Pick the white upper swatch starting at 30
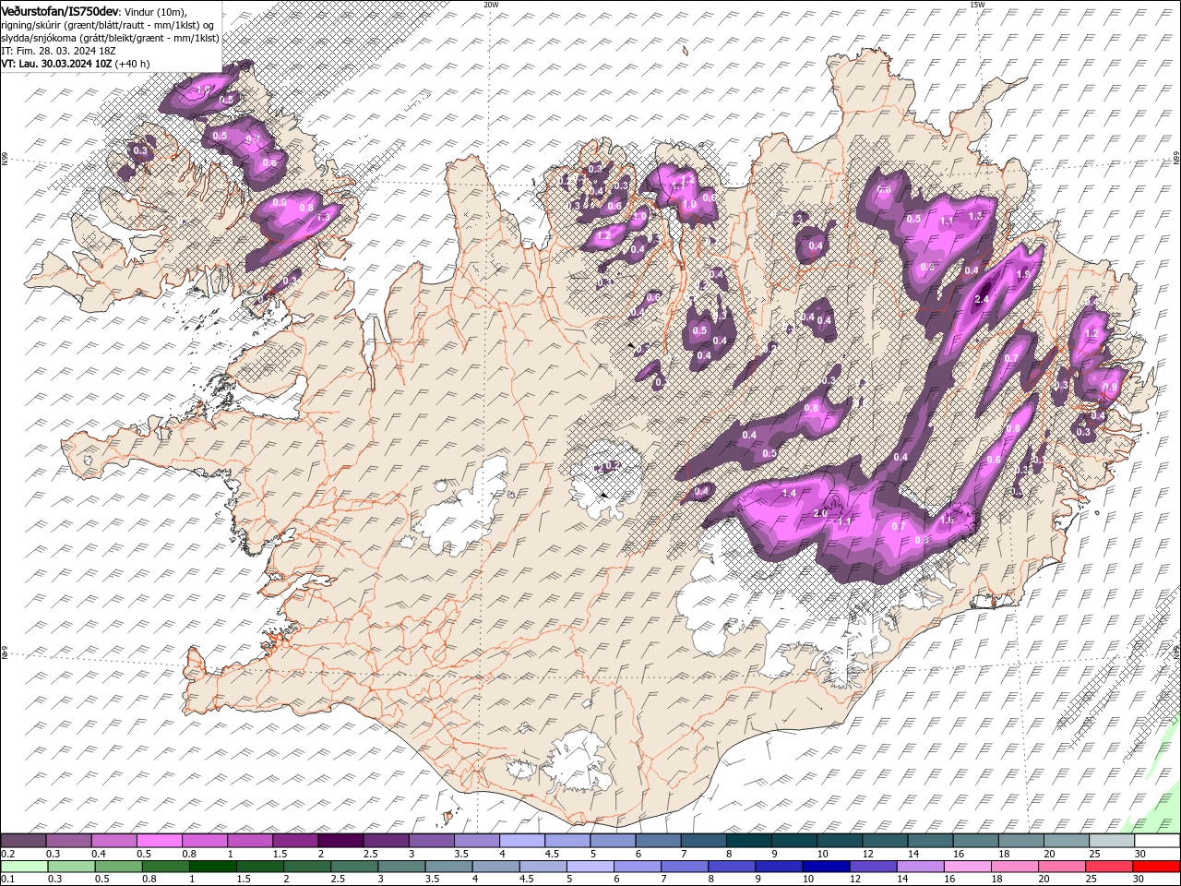Screen dimensions: 1181x886 (1157, 841)
